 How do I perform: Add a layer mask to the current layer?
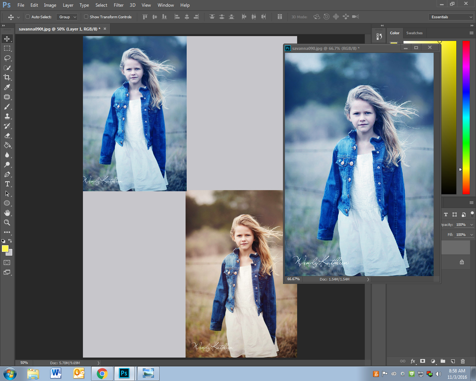click(423, 361)
